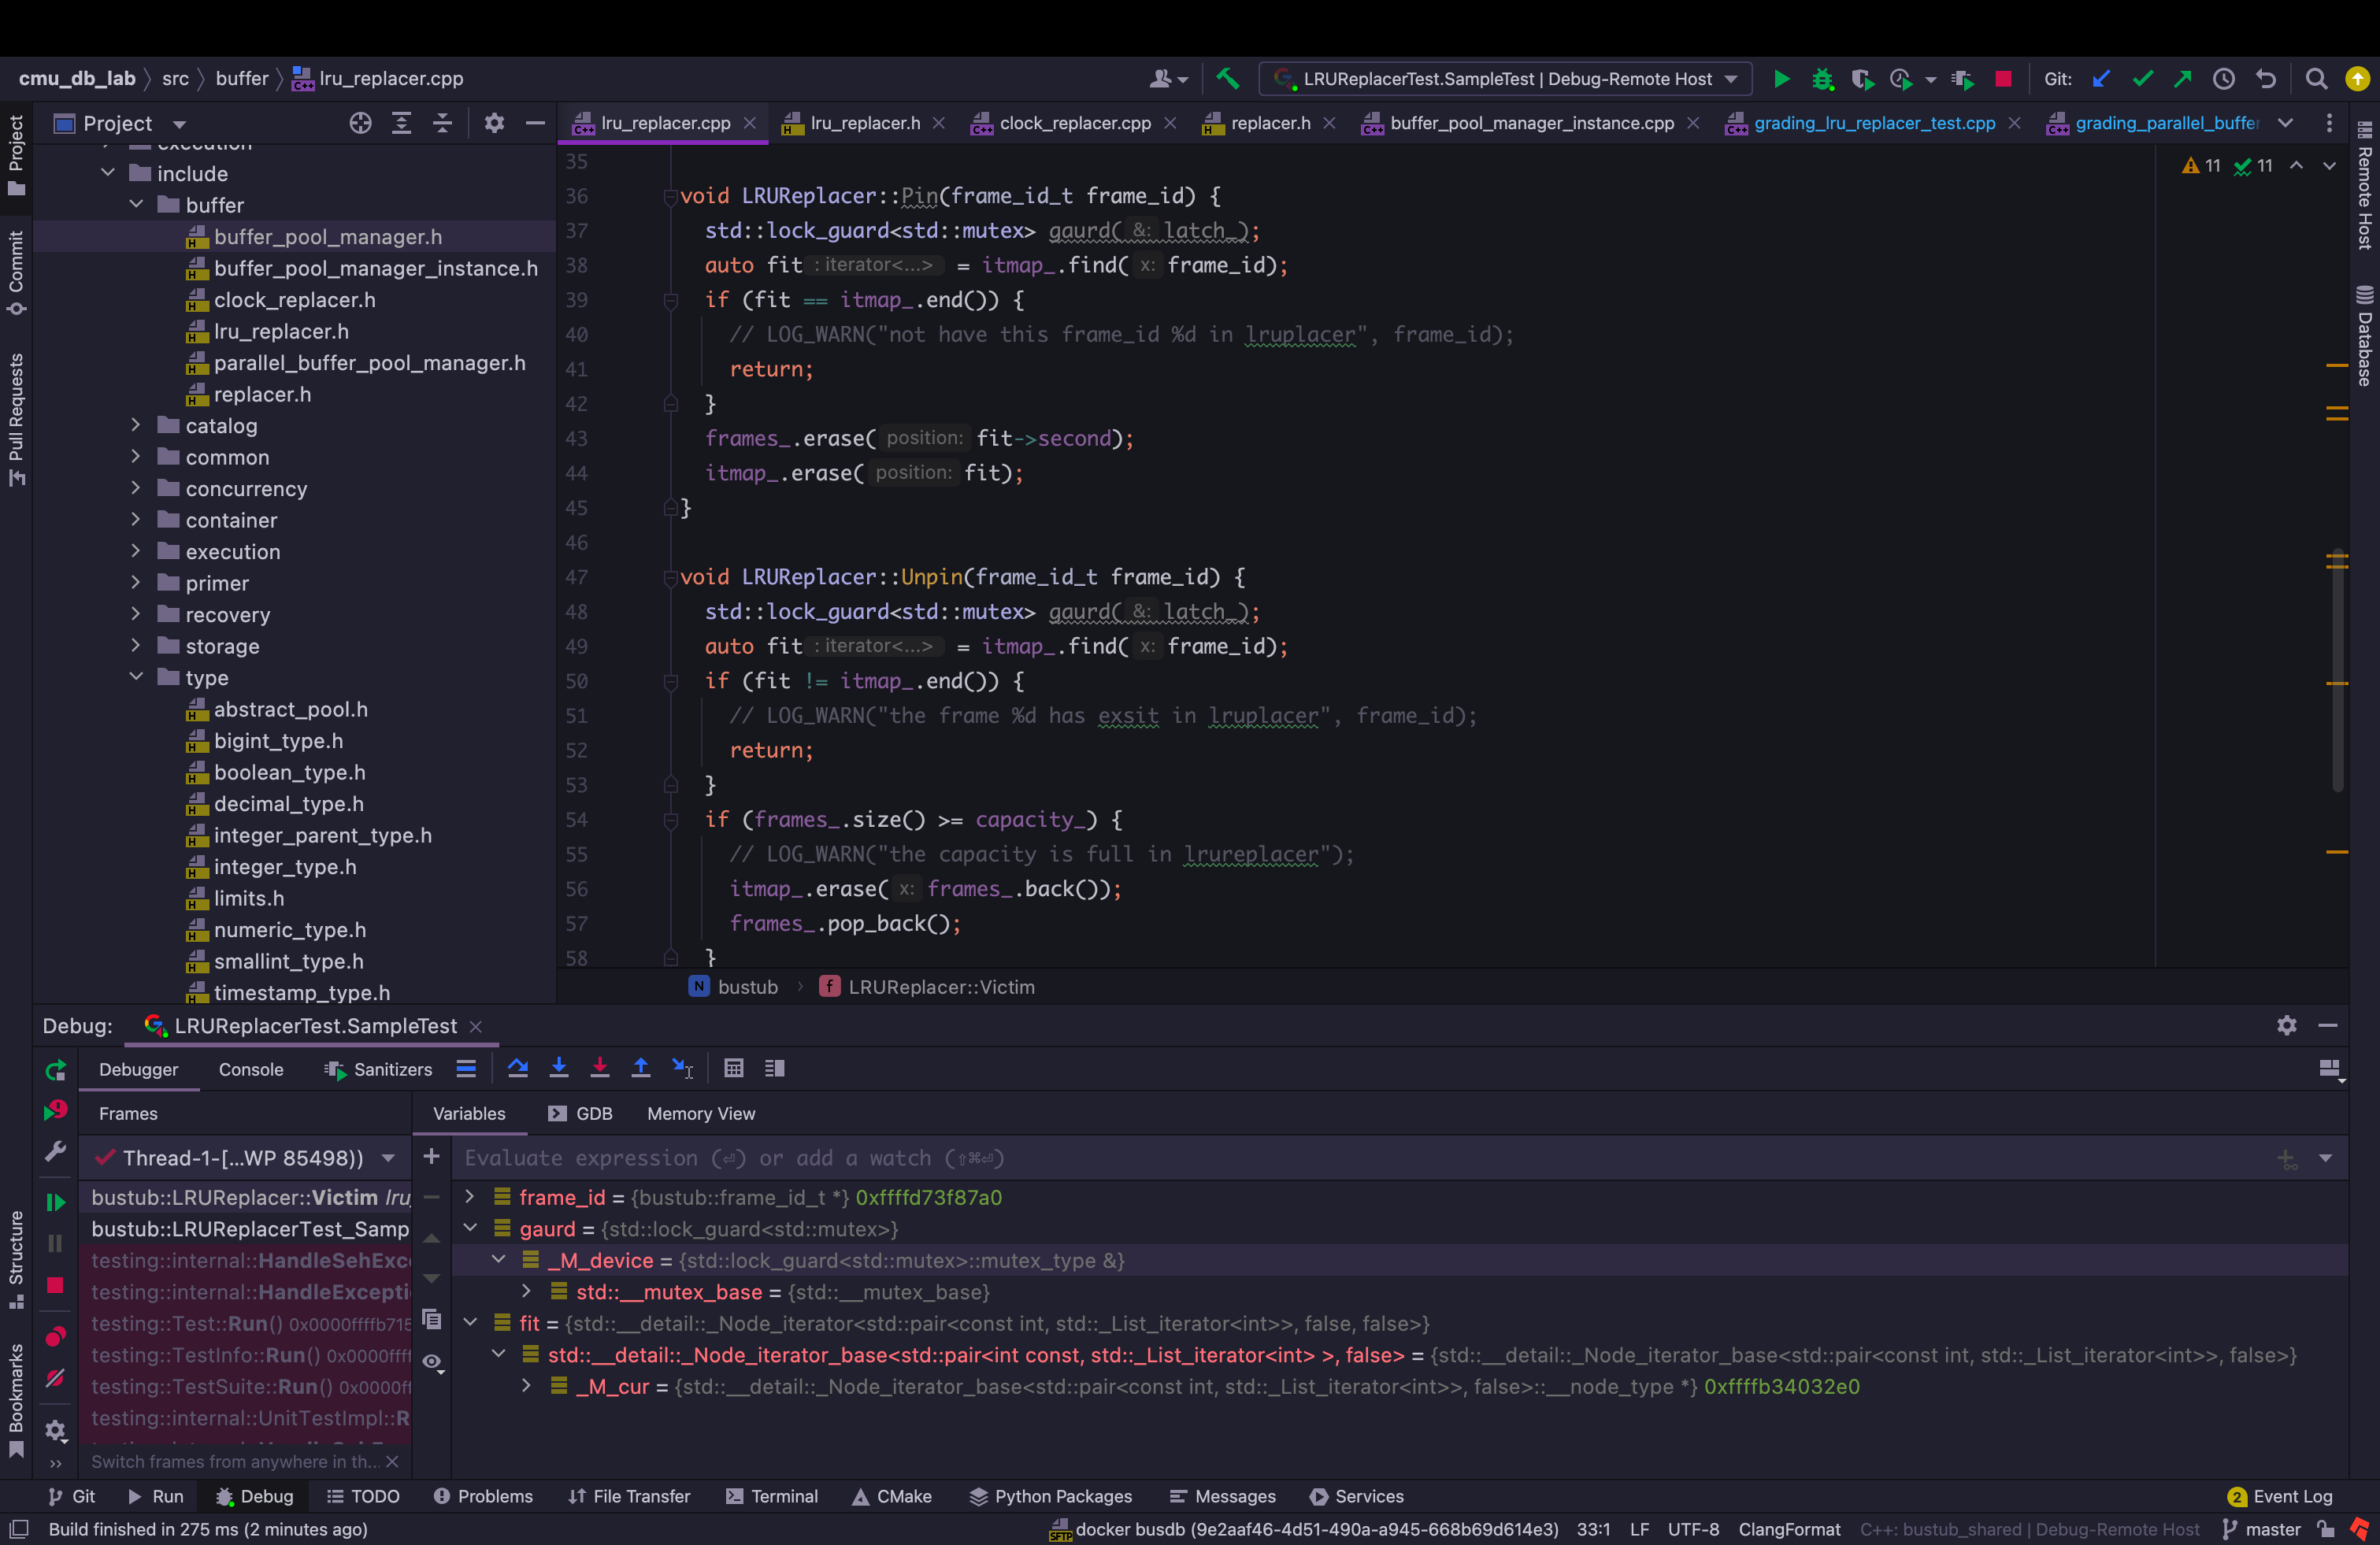Image resolution: width=2380 pixels, height=1545 pixels.
Task: Click the Evaluate Expression calculator icon
Action: pyautogui.click(x=734, y=1068)
